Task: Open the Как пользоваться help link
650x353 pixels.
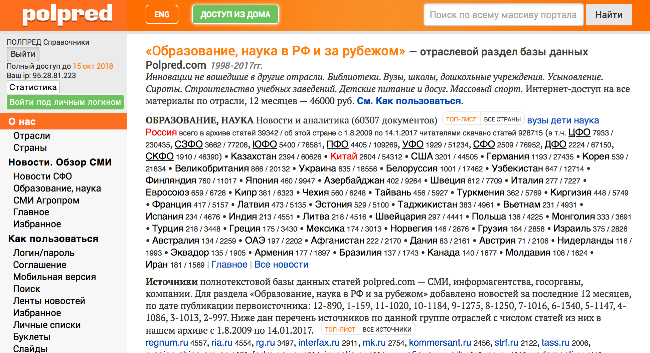Action: click(410, 101)
